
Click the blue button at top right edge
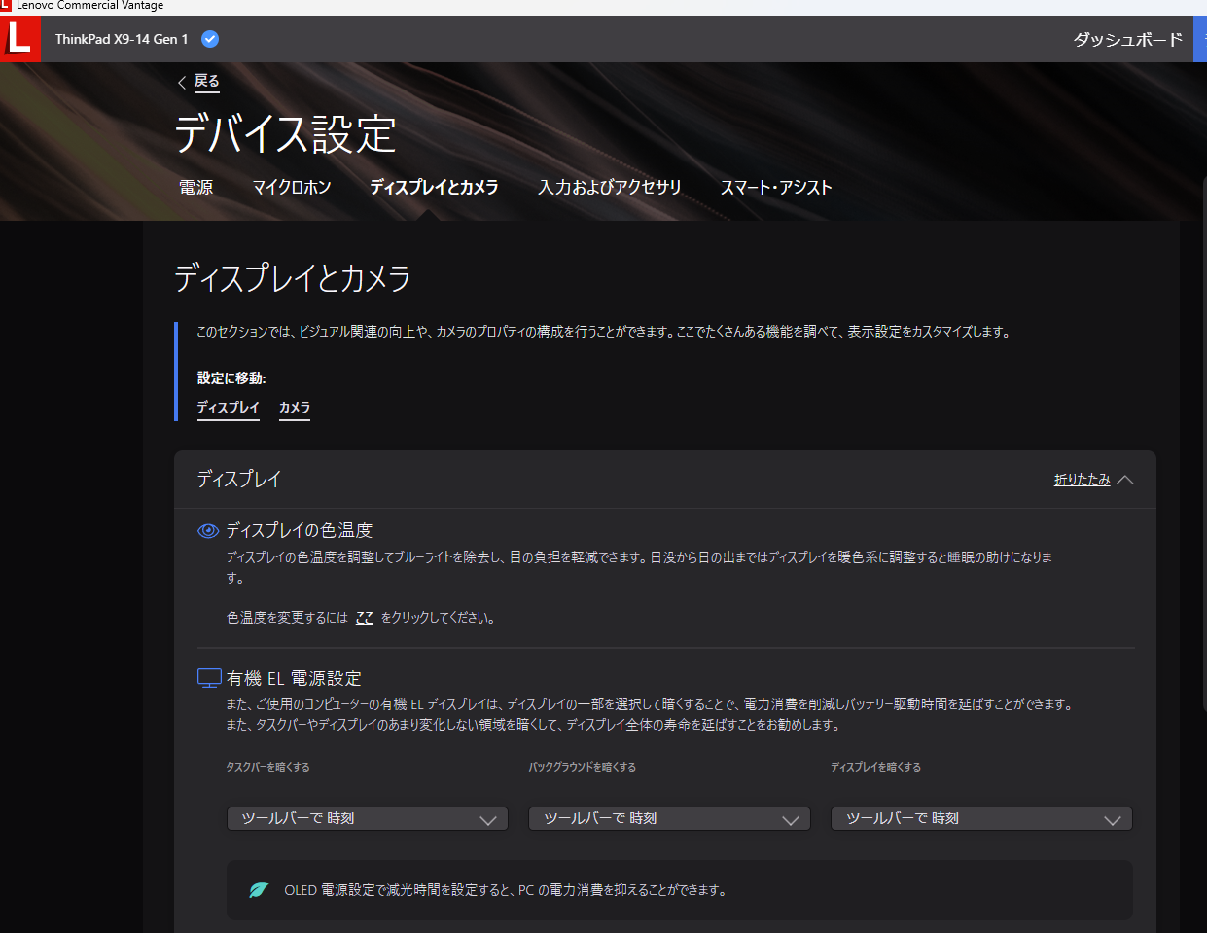(1200, 39)
